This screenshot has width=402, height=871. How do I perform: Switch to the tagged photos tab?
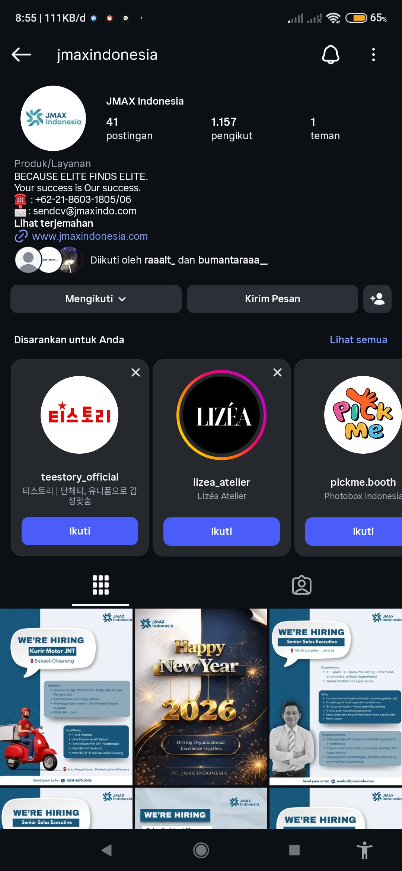[301, 585]
